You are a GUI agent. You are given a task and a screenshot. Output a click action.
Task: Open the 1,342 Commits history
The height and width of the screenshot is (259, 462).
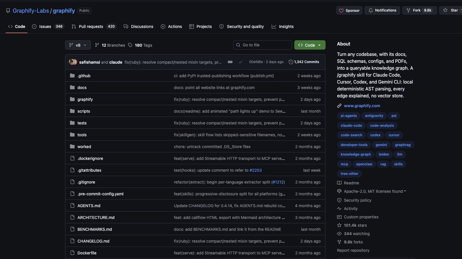click(x=304, y=62)
